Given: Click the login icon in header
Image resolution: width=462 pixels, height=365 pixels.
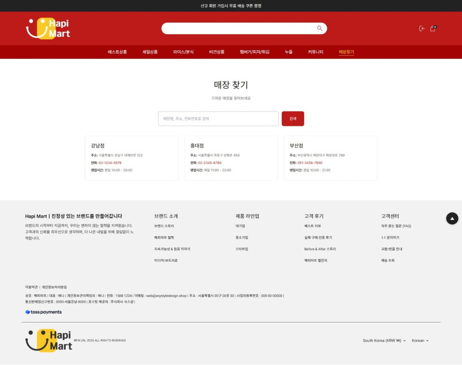Looking at the screenshot, I should [422, 29].
